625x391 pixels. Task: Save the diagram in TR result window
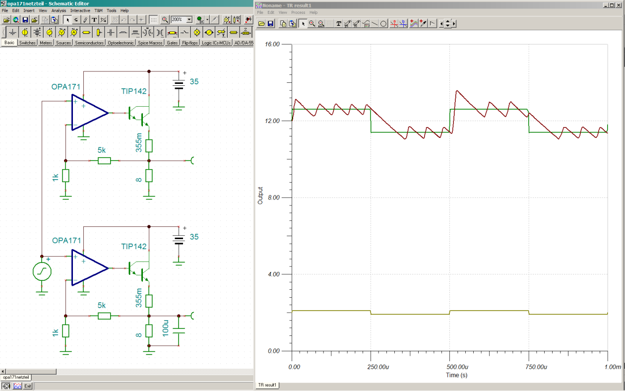[x=270, y=23]
